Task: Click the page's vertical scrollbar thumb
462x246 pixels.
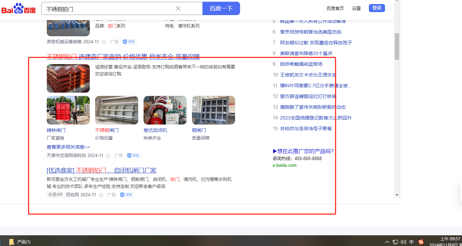Action: (x=397, y=46)
